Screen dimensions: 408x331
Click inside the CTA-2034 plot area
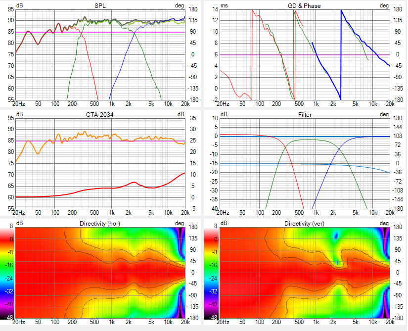pyautogui.click(x=100, y=163)
